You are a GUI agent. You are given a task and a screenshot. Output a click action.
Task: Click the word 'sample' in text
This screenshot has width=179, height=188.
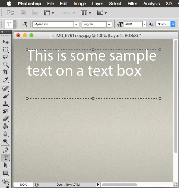133,56
